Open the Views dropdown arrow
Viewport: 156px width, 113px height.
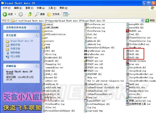click(69, 14)
